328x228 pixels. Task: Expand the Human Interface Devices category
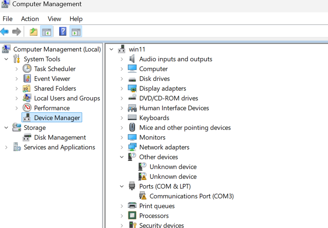coord(122,108)
